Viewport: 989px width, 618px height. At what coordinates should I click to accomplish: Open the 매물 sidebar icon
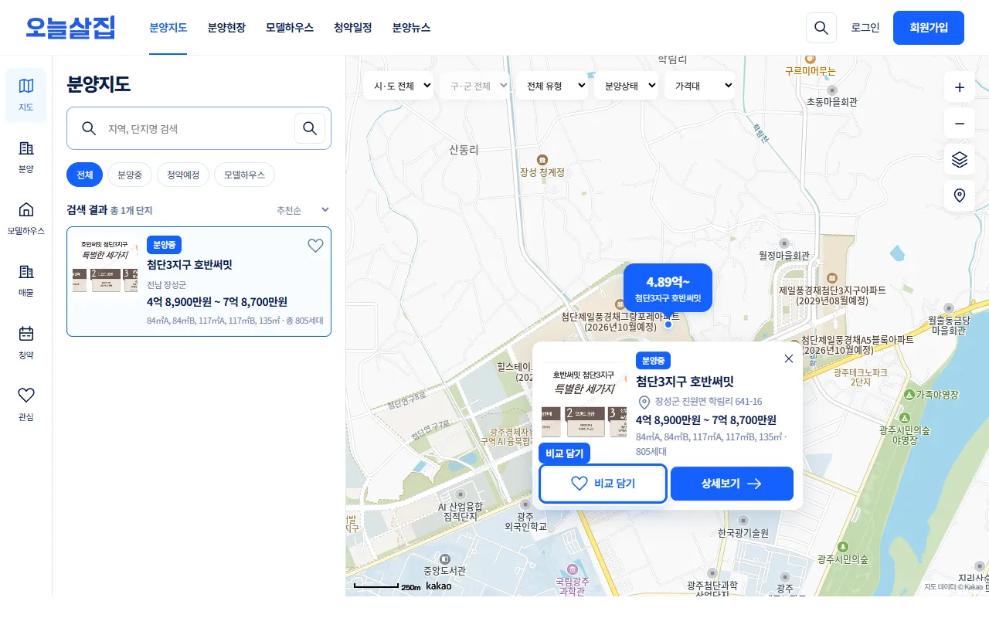click(26, 280)
